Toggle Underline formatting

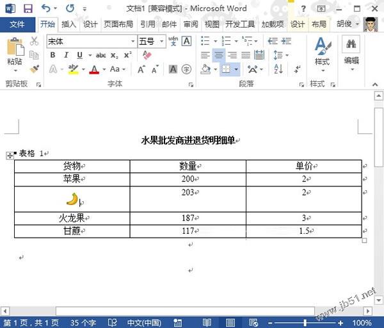coord(79,55)
